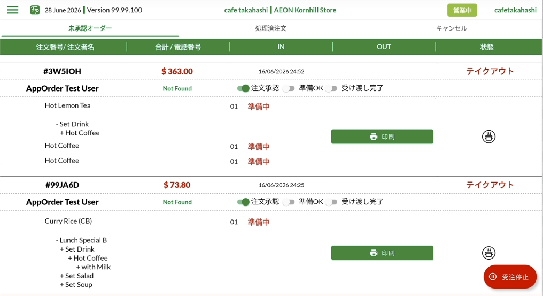This screenshot has width=543, height=296.
Task: Click the Curry Rice (CB) item
Action: [x=68, y=221]
